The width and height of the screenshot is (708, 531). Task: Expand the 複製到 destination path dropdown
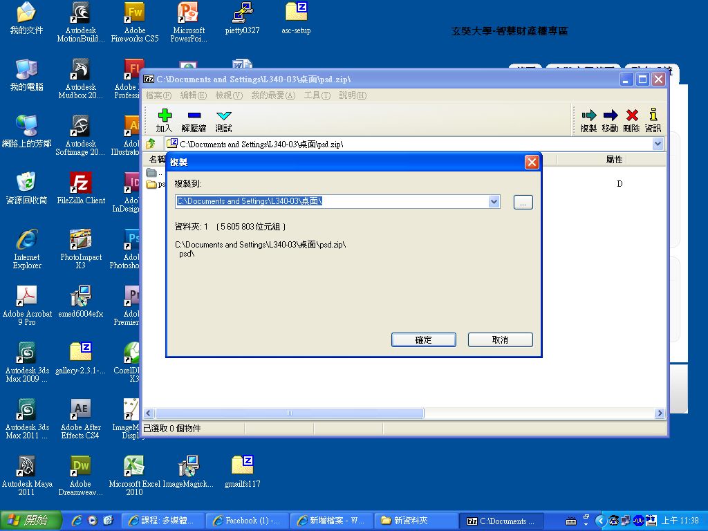click(494, 201)
